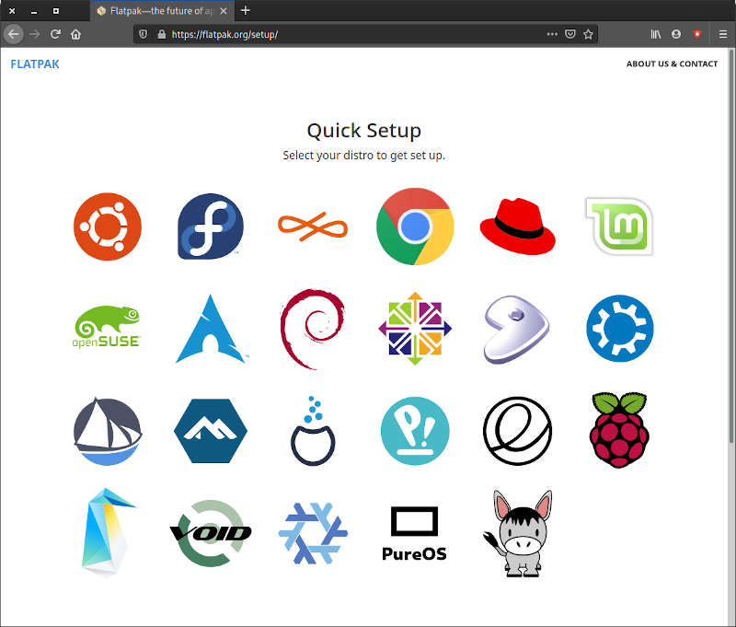Image resolution: width=736 pixels, height=627 pixels.
Task: Select the Ubuntu distro logo
Action: (107, 226)
